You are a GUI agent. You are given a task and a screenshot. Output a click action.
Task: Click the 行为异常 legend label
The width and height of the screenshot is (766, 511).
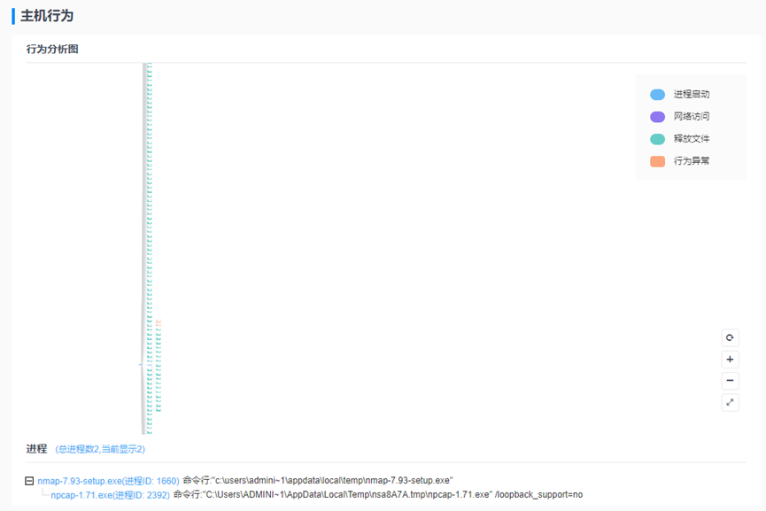692,160
